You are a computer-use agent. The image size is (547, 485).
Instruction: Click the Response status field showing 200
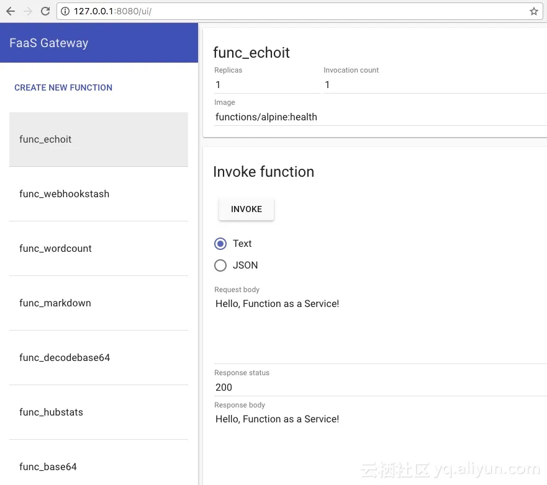click(x=380, y=388)
